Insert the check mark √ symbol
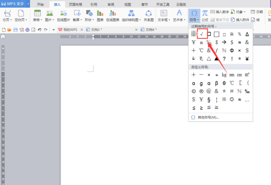 point(201,34)
